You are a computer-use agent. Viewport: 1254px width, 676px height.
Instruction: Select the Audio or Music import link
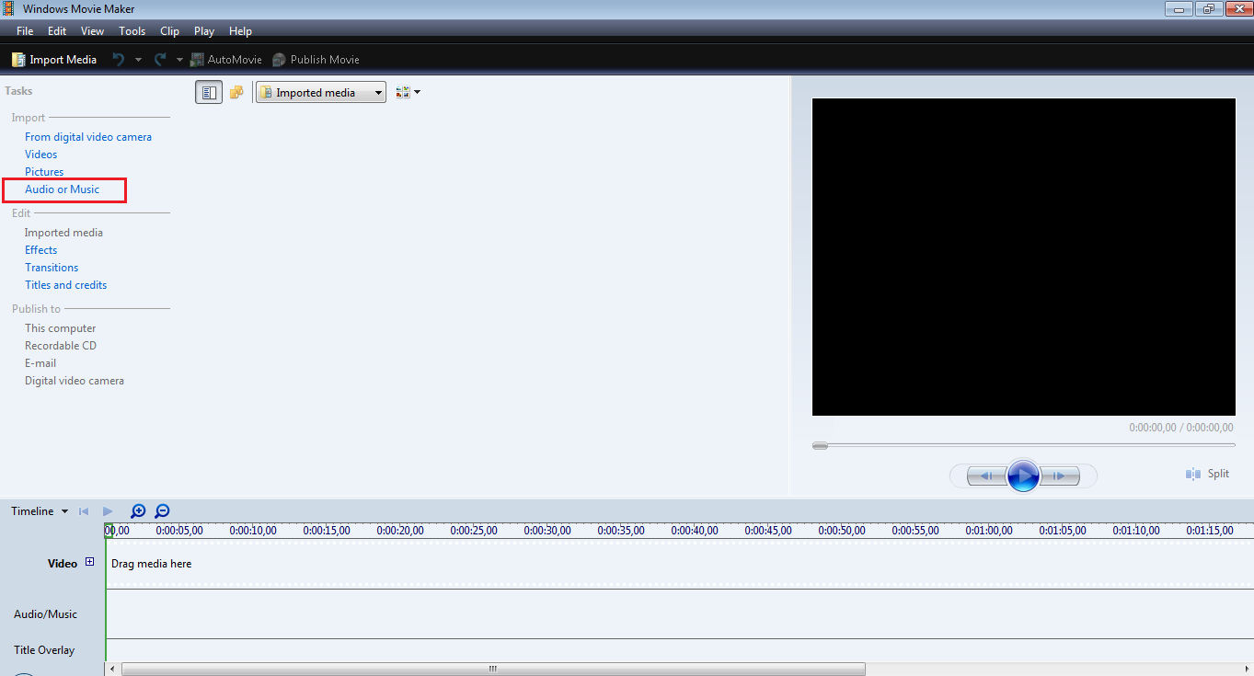tap(62, 189)
